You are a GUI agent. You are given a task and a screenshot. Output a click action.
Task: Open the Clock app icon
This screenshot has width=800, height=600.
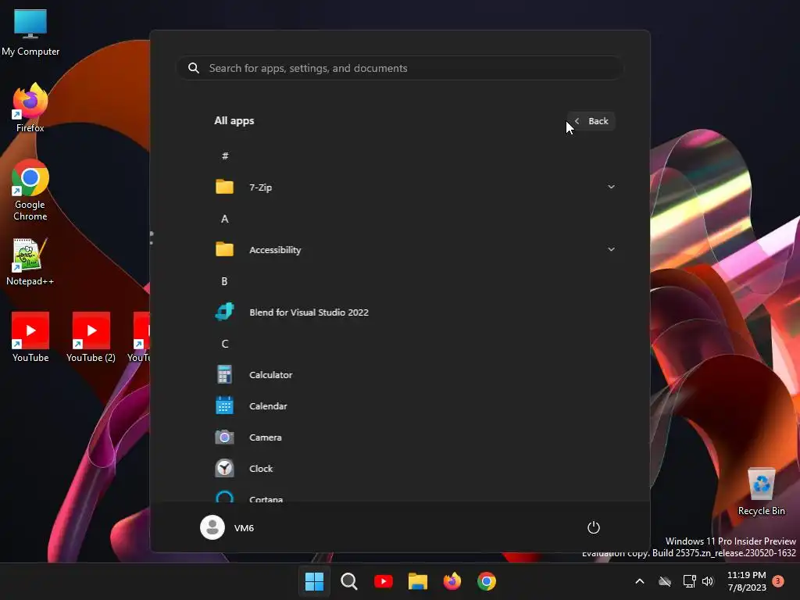(x=224, y=469)
